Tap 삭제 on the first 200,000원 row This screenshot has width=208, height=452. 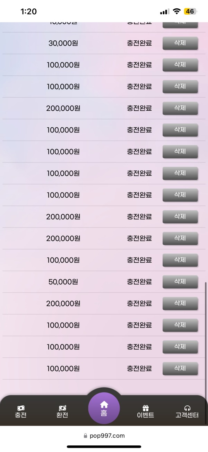[180, 108]
